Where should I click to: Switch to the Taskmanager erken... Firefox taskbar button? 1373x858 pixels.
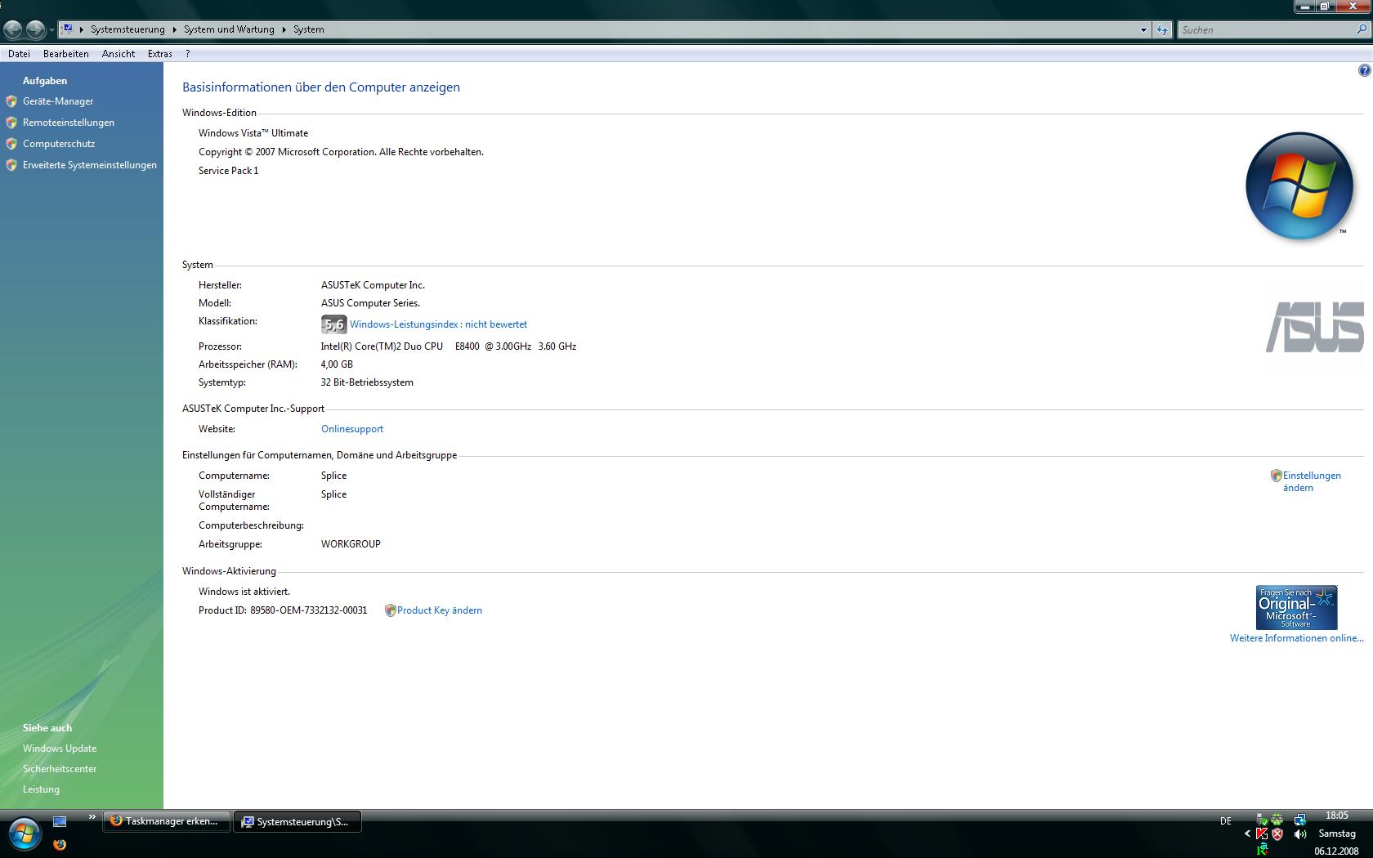167,821
